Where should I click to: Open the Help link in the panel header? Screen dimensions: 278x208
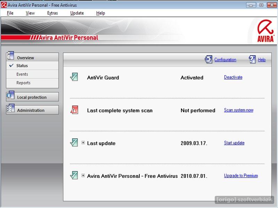click(x=262, y=60)
